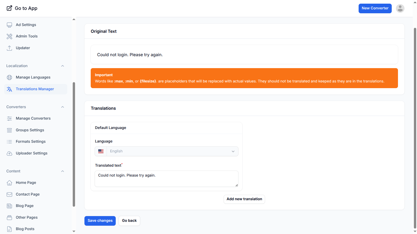Open the user profile avatar menu

[x=400, y=8]
